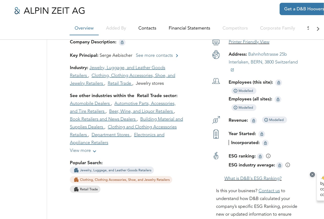Click the lock icon next to Revenue
This screenshot has height=219, width=324.
tap(253, 121)
